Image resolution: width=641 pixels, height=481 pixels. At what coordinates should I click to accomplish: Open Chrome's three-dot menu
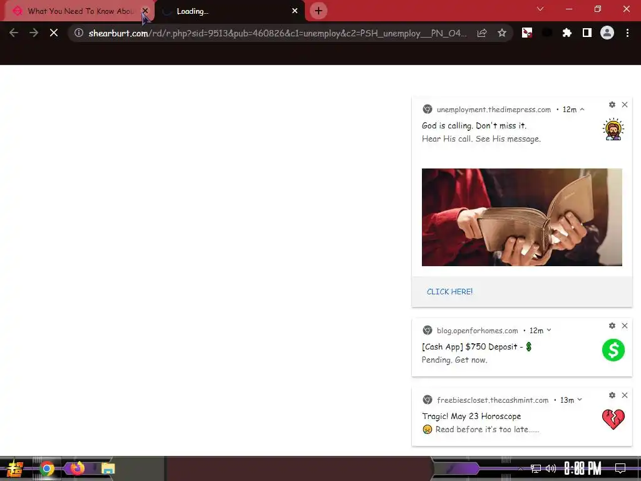[x=627, y=33]
